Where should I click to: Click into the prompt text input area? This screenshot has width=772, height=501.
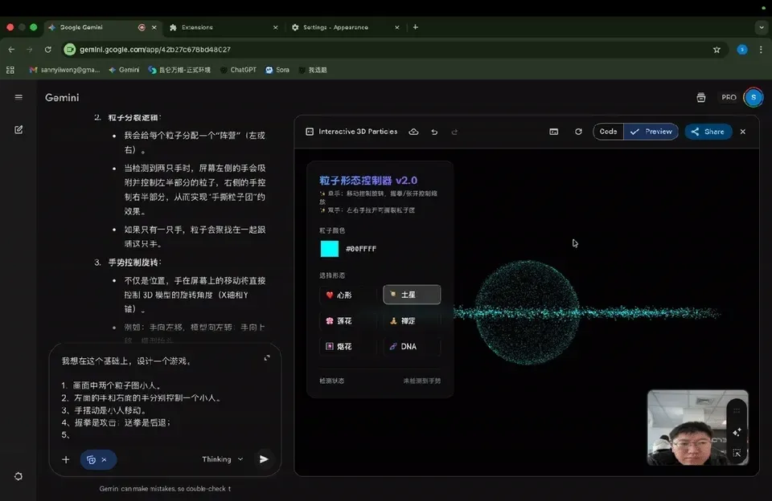[160, 397]
